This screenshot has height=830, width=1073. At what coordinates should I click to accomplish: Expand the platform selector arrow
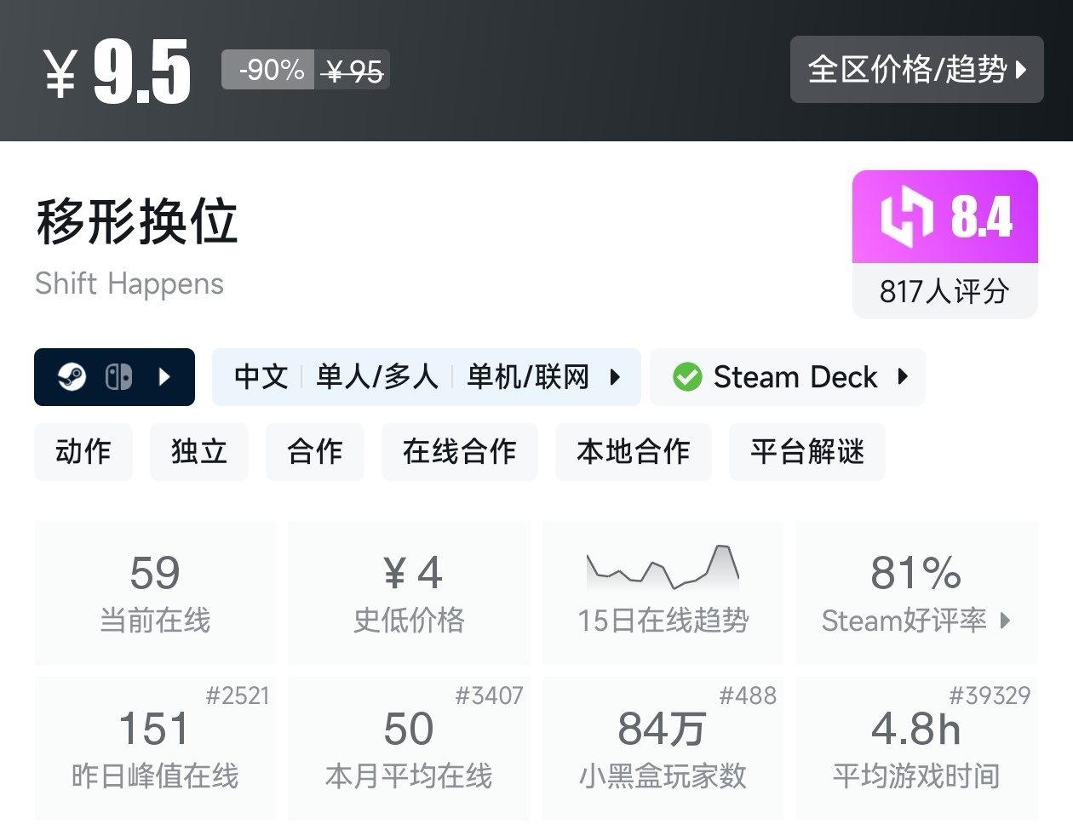[165, 376]
